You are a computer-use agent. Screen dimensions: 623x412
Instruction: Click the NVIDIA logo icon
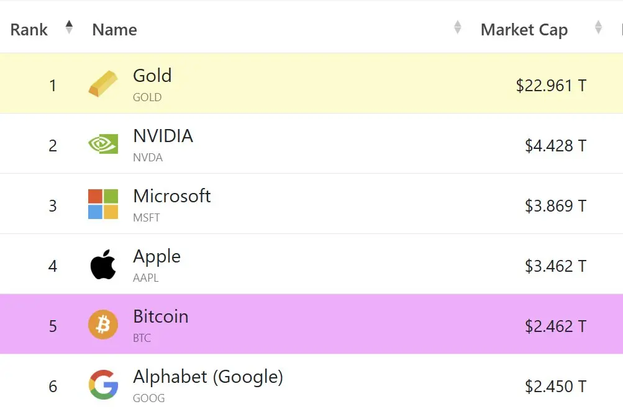coord(103,144)
